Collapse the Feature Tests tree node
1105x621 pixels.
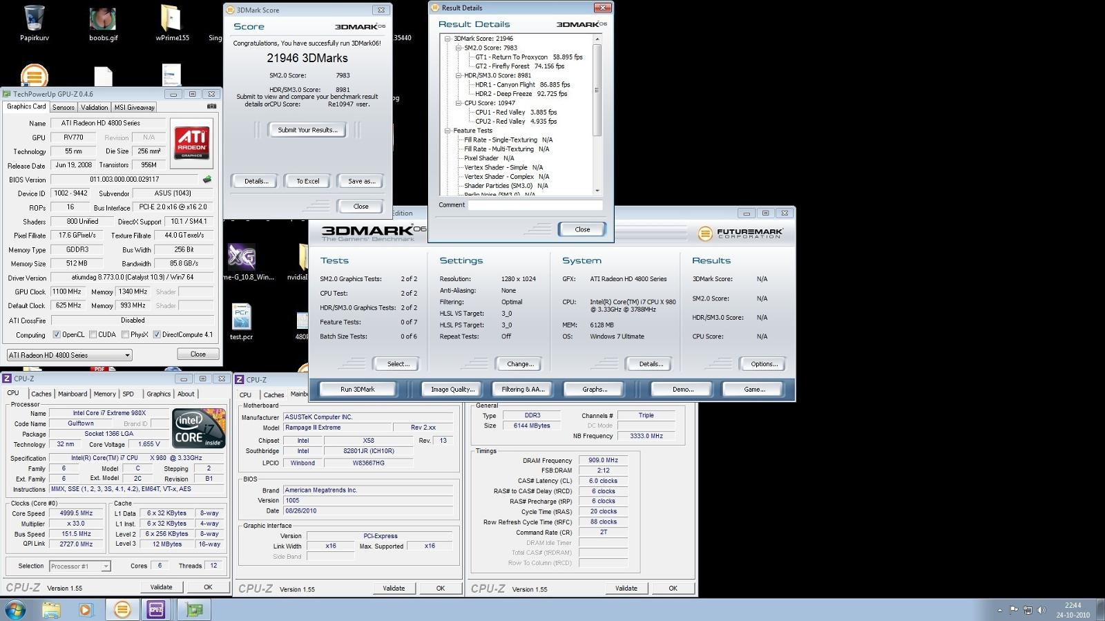coord(448,131)
